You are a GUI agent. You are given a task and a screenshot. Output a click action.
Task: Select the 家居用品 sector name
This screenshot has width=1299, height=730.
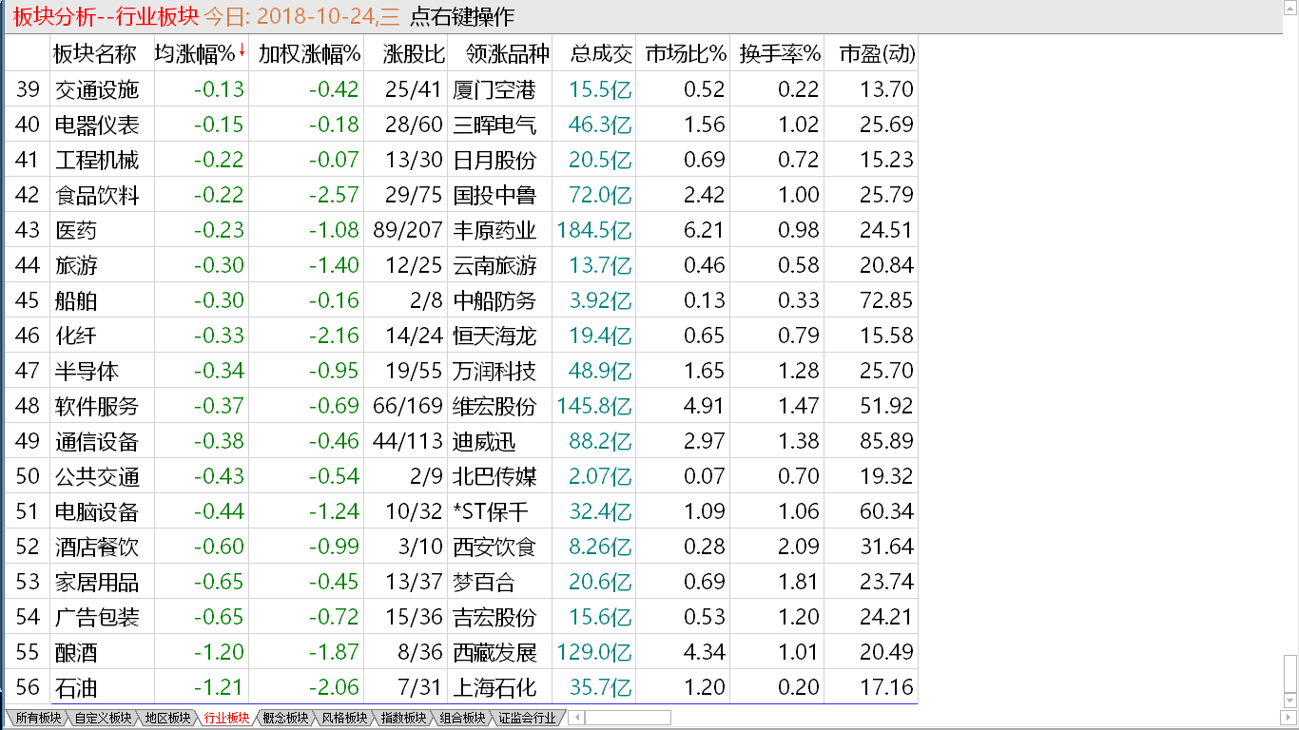click(97, 582)
